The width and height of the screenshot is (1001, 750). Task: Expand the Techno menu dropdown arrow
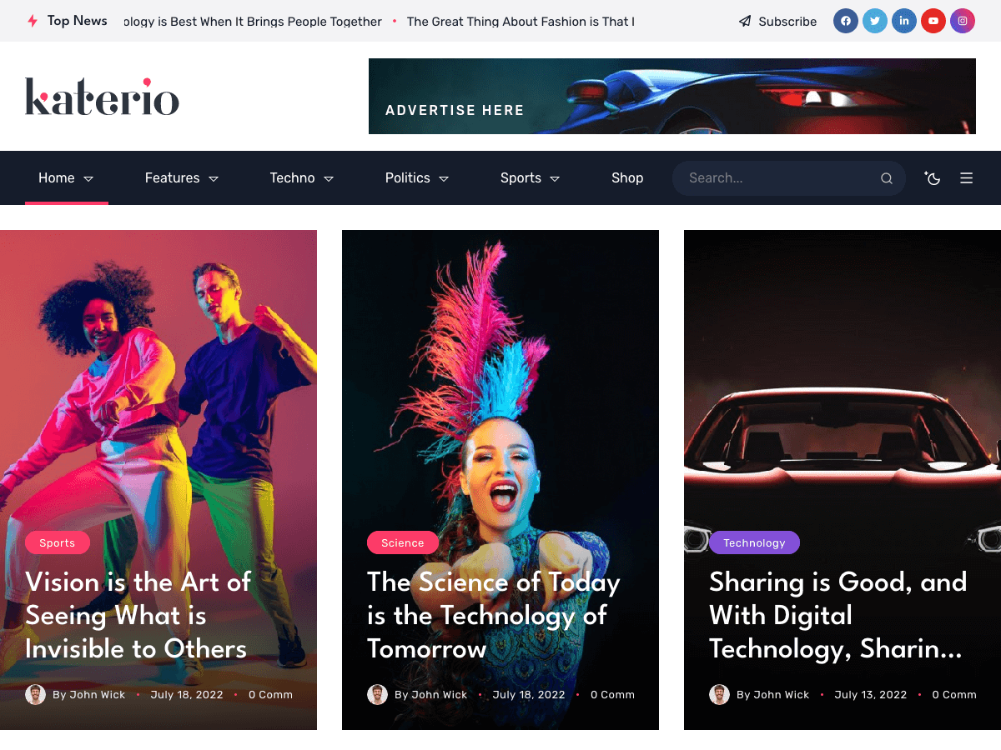coord(329,178)
